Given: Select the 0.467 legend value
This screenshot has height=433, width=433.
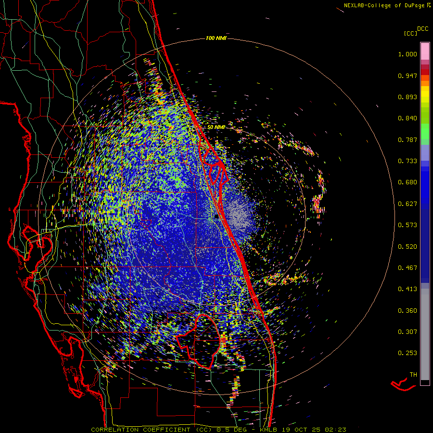Looking at the screenshot, I should (408, 268).
